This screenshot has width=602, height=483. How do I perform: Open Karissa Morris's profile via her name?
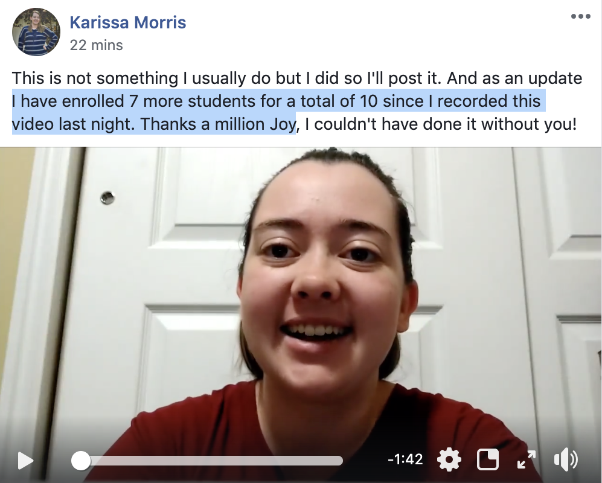pos(128,22)
